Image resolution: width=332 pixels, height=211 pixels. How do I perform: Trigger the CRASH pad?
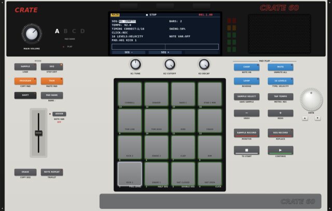point(210,120)
